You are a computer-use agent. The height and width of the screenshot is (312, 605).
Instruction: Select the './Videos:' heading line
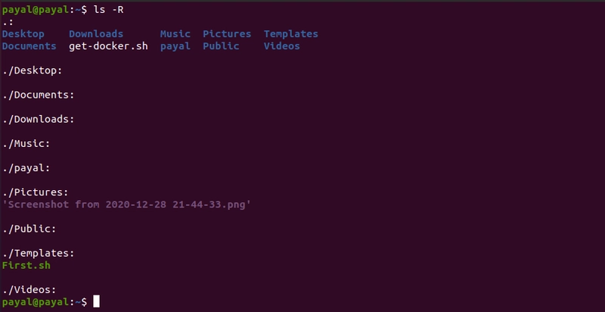29,290
